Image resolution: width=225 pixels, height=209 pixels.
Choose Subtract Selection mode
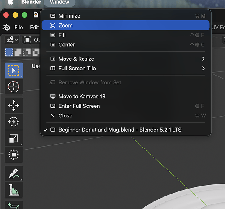[27, 52]
